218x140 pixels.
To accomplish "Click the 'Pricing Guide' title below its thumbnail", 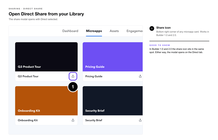I will (94, 76).
